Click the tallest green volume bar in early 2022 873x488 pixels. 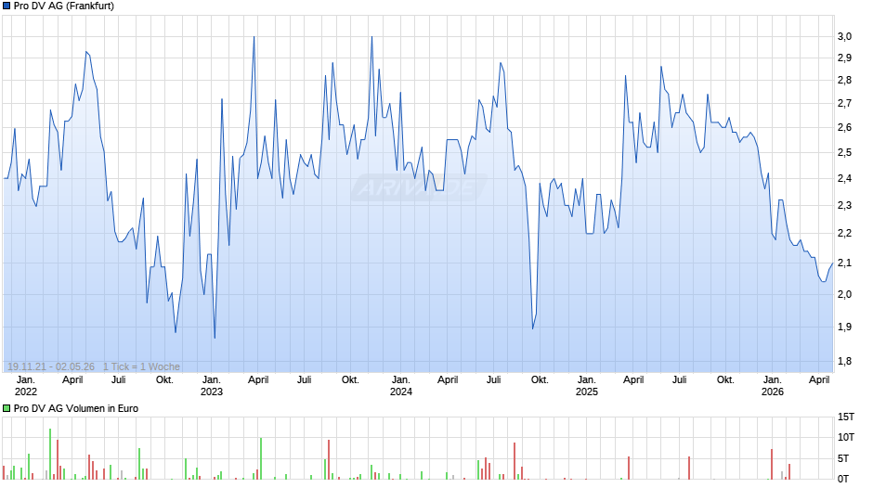(x=50, y=454)
